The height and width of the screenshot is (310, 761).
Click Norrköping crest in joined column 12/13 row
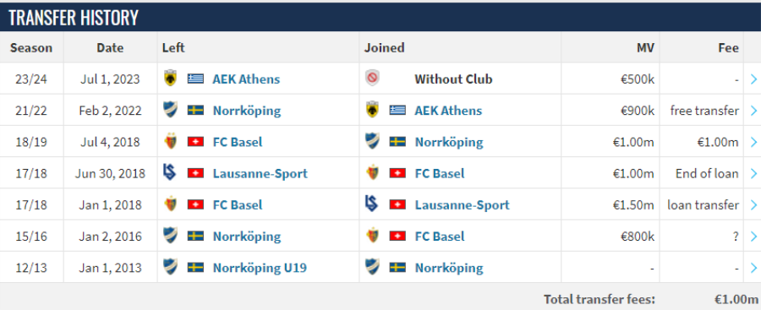372,268
